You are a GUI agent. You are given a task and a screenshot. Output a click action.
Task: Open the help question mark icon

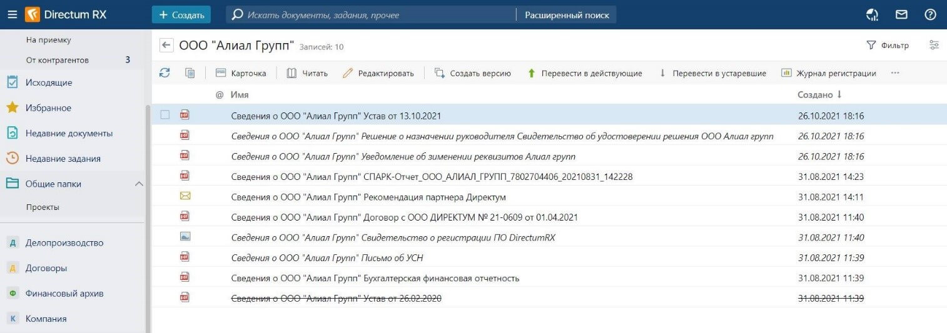pos(930,14)
